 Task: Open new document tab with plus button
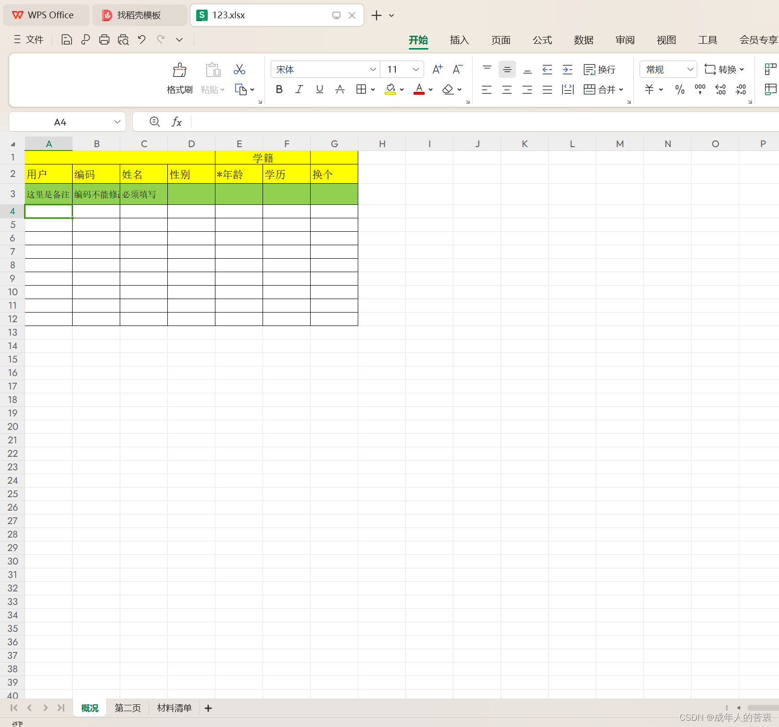pos(377,15)
